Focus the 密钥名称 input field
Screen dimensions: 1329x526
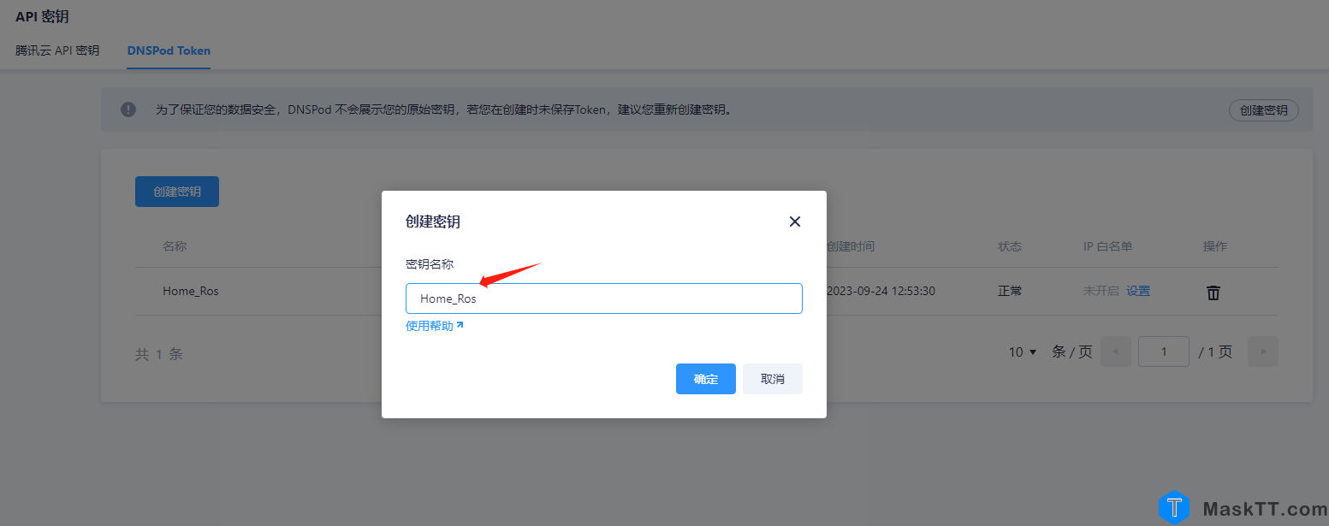(604, 298)
